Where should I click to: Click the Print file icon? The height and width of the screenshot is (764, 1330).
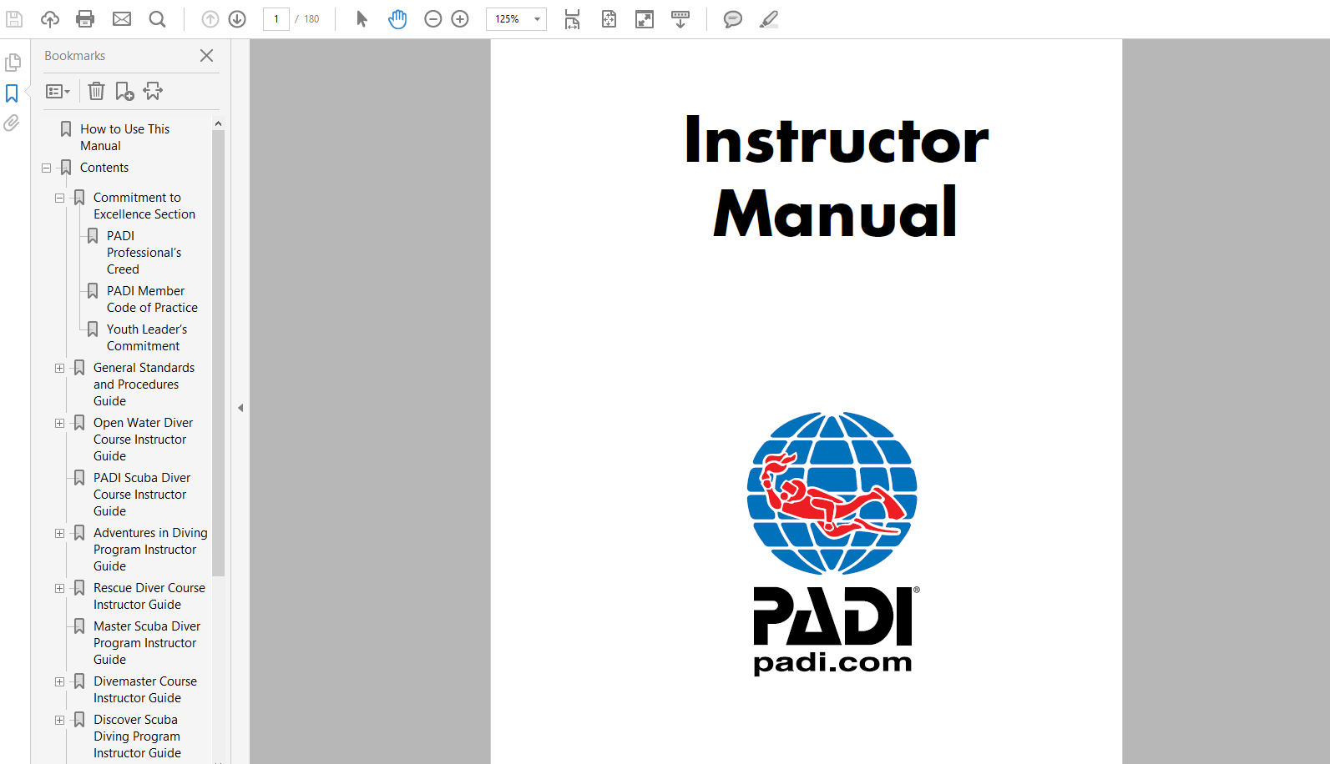85,18
